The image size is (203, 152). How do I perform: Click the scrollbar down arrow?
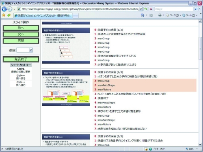click(x=200, y=144)
